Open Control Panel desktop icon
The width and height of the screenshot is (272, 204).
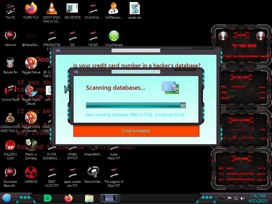pos(10,93)
